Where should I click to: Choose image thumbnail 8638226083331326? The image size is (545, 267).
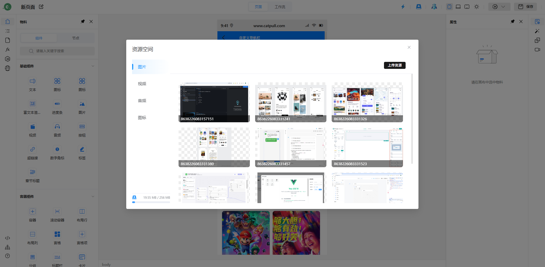point(367,102)
